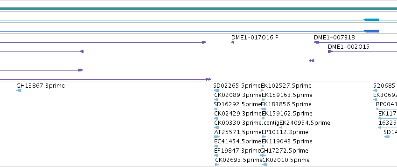This screenshot has width=397, height=167.
Task: Select the DME1-007B18 arrowhead glyph
Action: [x=316, y=42]
